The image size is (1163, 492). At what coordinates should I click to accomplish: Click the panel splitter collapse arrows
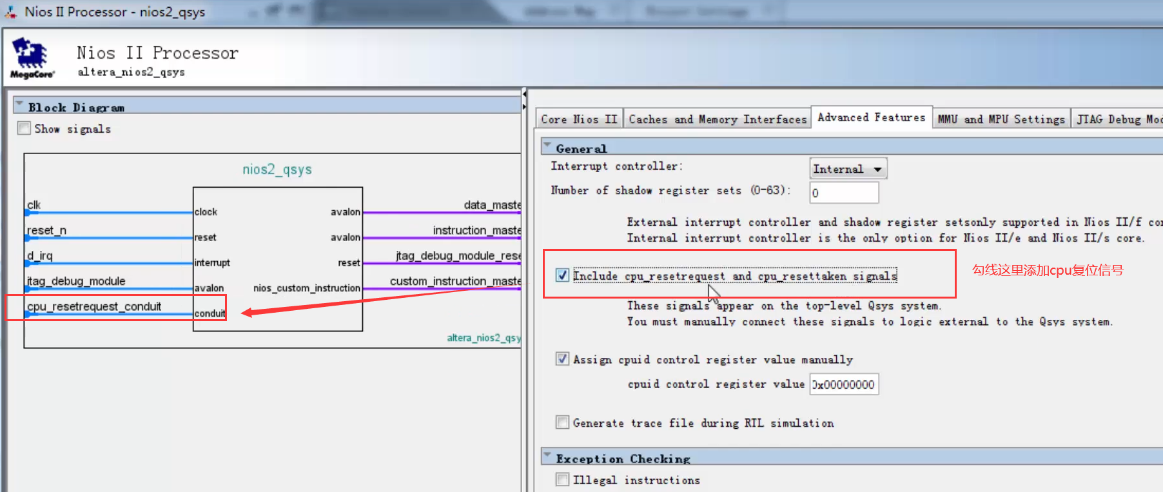[524, 99]
